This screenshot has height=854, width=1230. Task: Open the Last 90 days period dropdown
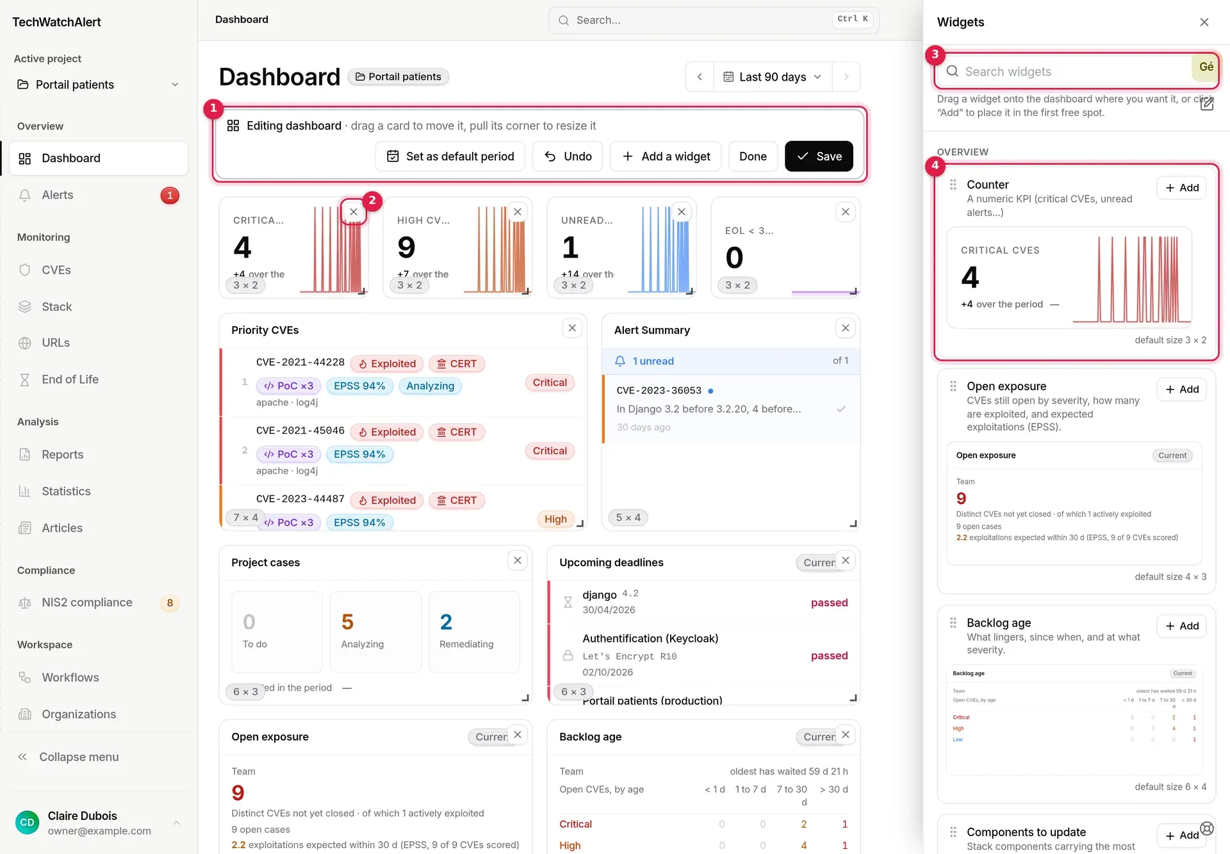(773, 77)
